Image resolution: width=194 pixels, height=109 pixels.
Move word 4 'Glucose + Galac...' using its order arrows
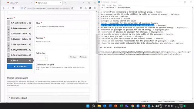click(x=8, y=39)
